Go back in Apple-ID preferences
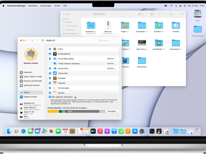The height and width of the screenshot is (154, 206). 32,40
